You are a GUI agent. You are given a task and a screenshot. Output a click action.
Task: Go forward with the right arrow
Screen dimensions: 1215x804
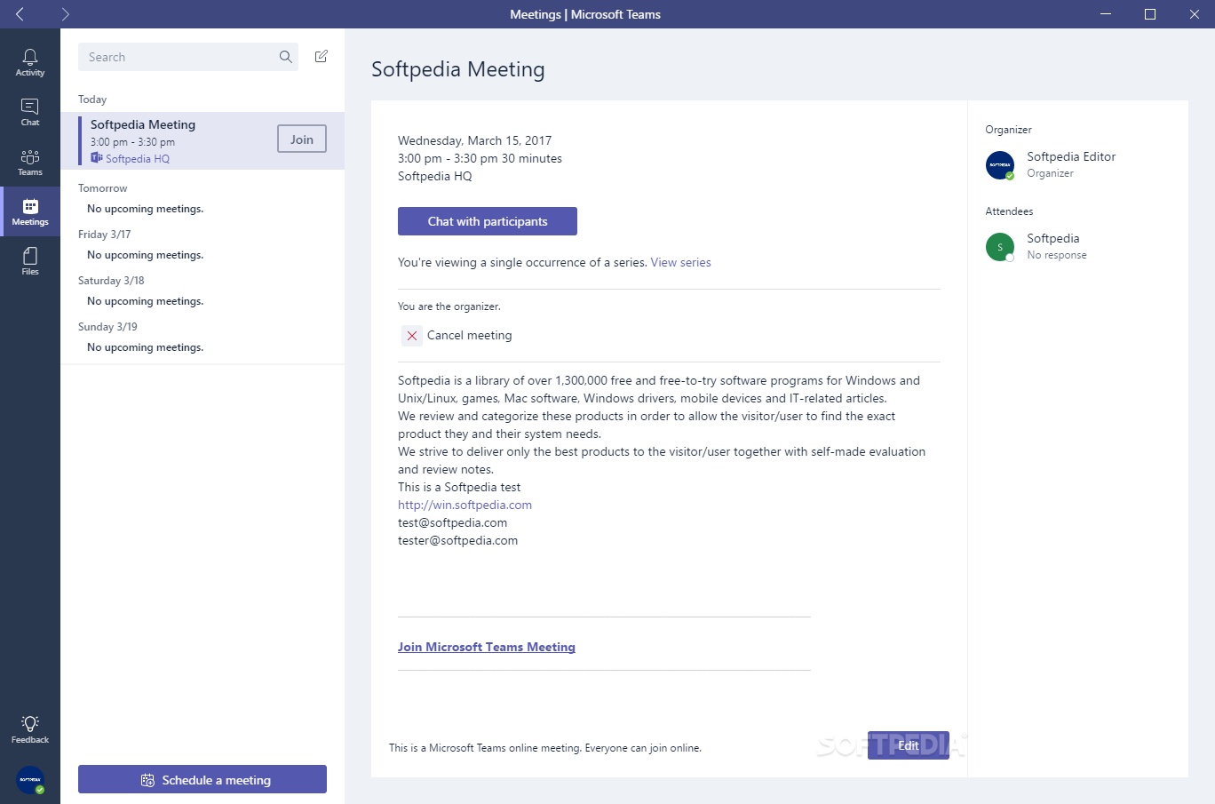pyautogui.click(x=66, y=14)
